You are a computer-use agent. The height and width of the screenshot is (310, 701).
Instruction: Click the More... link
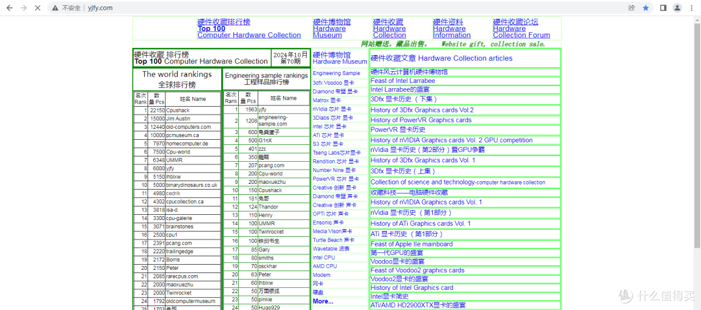(x=323, y=301)
